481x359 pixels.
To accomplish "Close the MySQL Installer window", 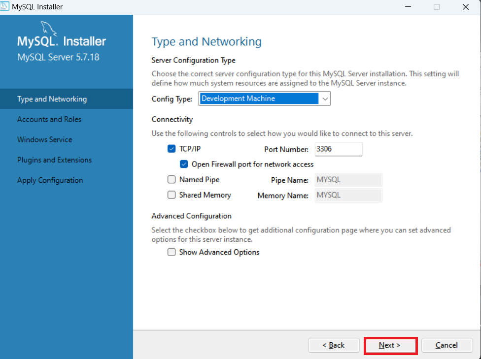I will click(465, 7).
